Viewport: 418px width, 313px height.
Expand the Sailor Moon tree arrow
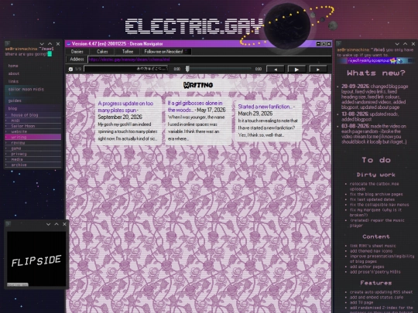6,126
